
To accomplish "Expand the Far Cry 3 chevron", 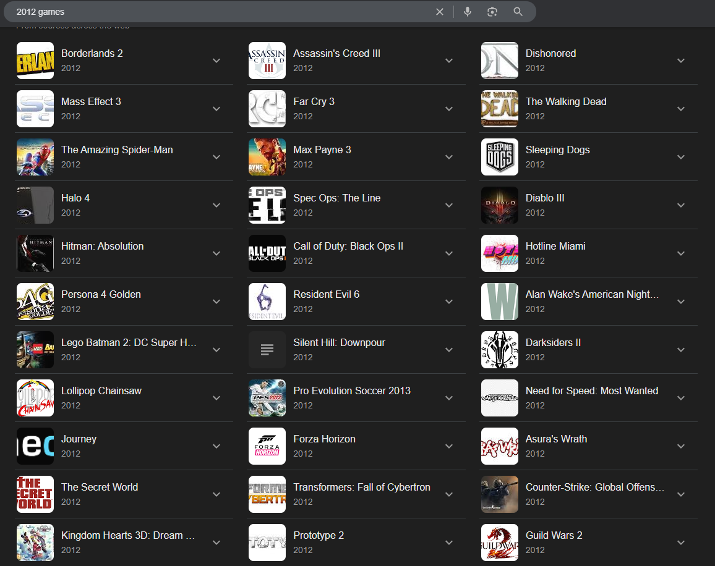I will click(x=449, y=109).
